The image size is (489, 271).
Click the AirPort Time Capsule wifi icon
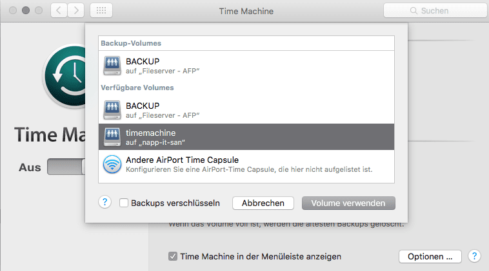pos(112,165)
